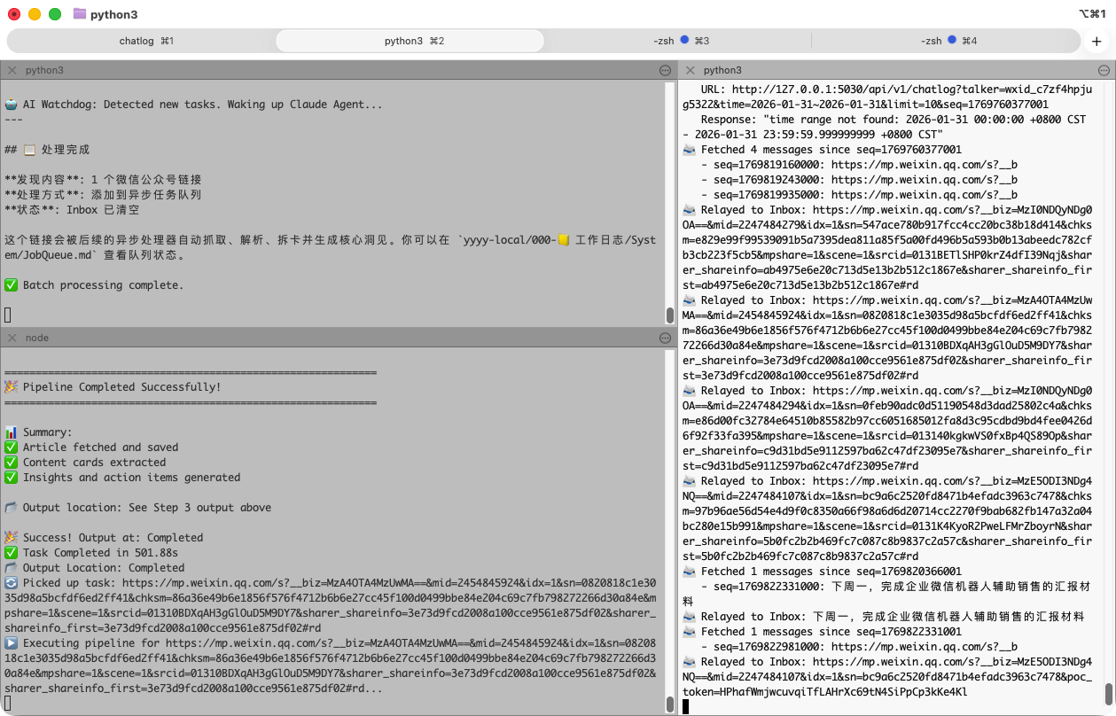Click the 'seq=1769819160000' message line
The image size is (1116, 716).
[858, 165]
